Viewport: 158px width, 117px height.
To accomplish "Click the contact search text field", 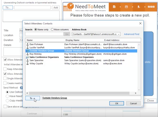I will click(44, 34).
